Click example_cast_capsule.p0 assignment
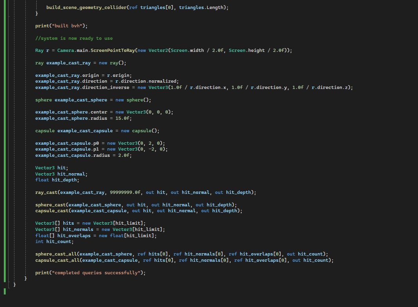Image resolution: width=418 pixels, height=307 pixels. [100, 144]
